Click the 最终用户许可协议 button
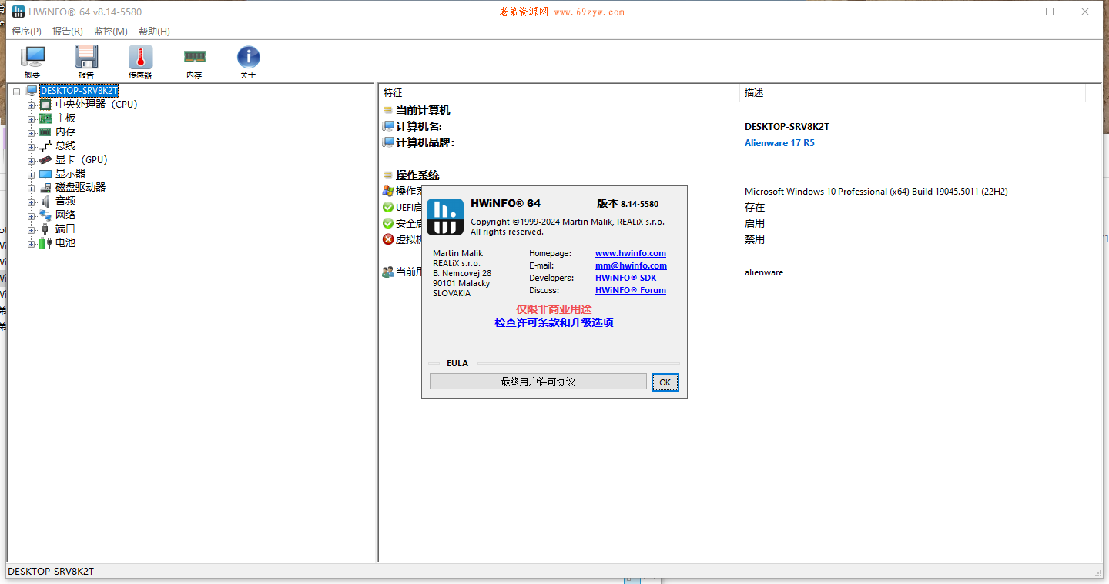The image size is (1109, 584). pyautogui.click(x=538, y=382)
